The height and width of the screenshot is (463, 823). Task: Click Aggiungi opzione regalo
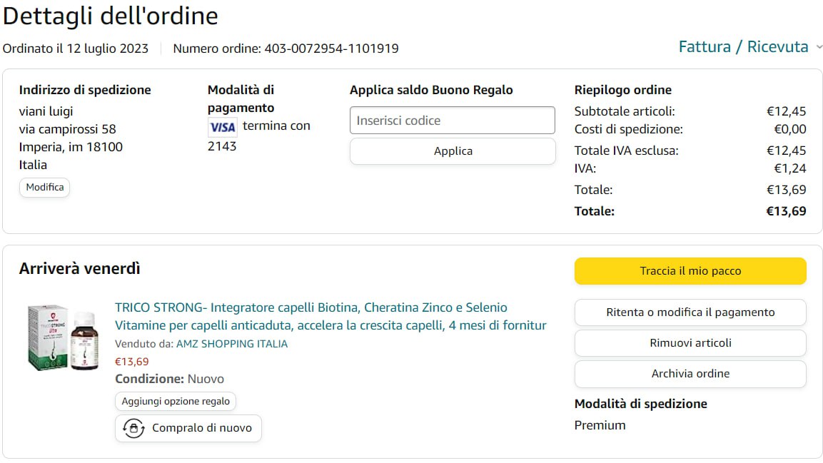tap(176, 401)
